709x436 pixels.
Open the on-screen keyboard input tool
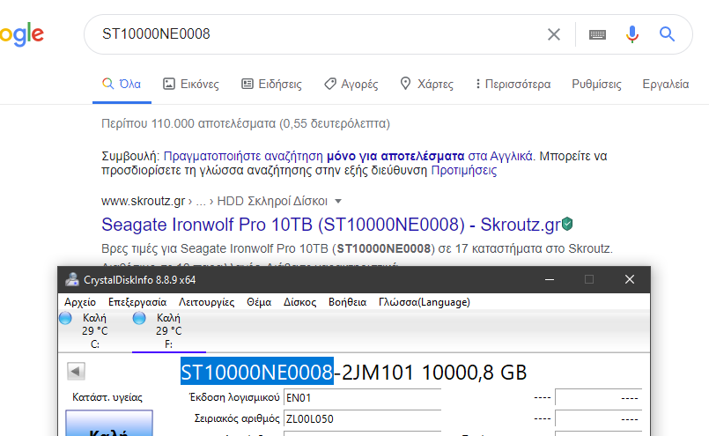coord(597,34)
